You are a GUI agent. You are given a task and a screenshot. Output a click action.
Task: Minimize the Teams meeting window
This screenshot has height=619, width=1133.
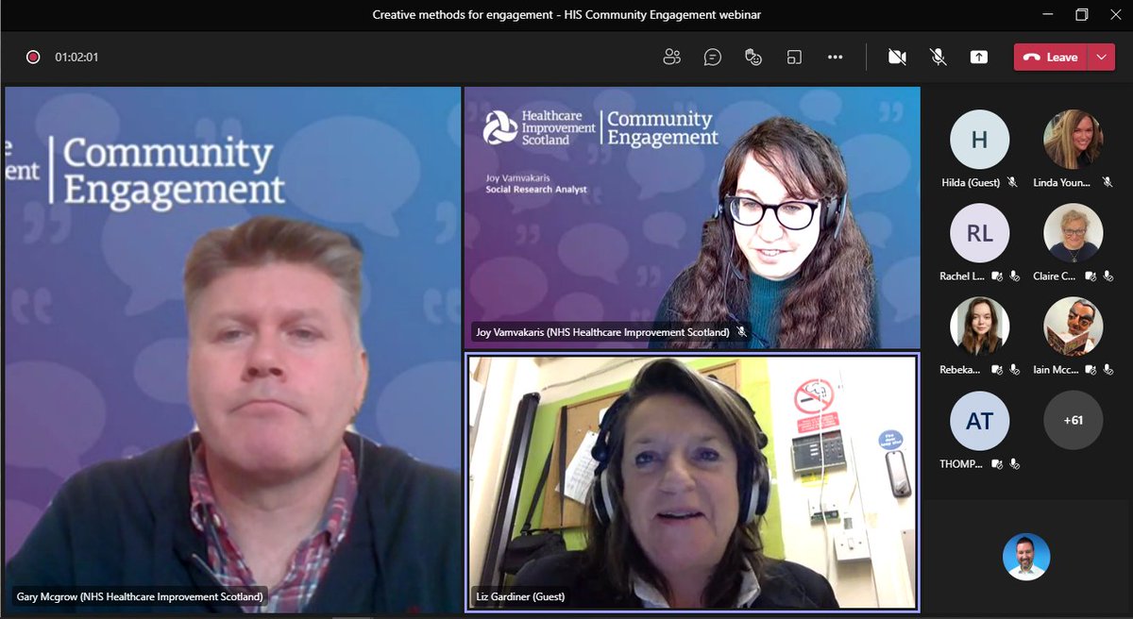point(1047,14)
